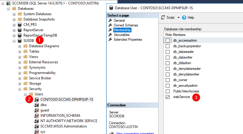
Task: Collapse the Security node
Action: tap(20, 89)
